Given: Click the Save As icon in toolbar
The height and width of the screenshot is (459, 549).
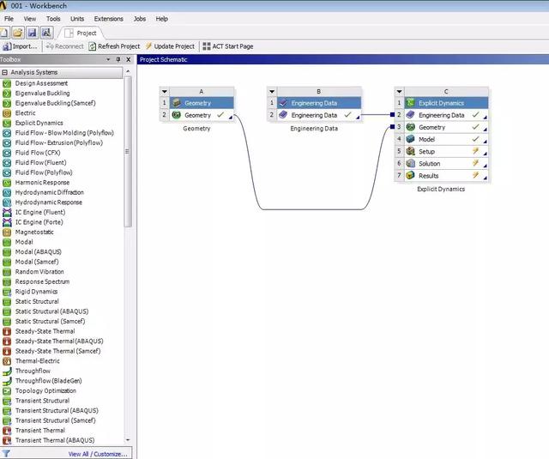Looking at the screenshot, I should (46, 33).
